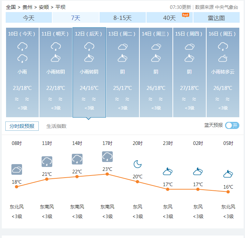Click the cloudy icon at 08时 forecast
The image size is (245, 238).
click(x=17, y=169)
